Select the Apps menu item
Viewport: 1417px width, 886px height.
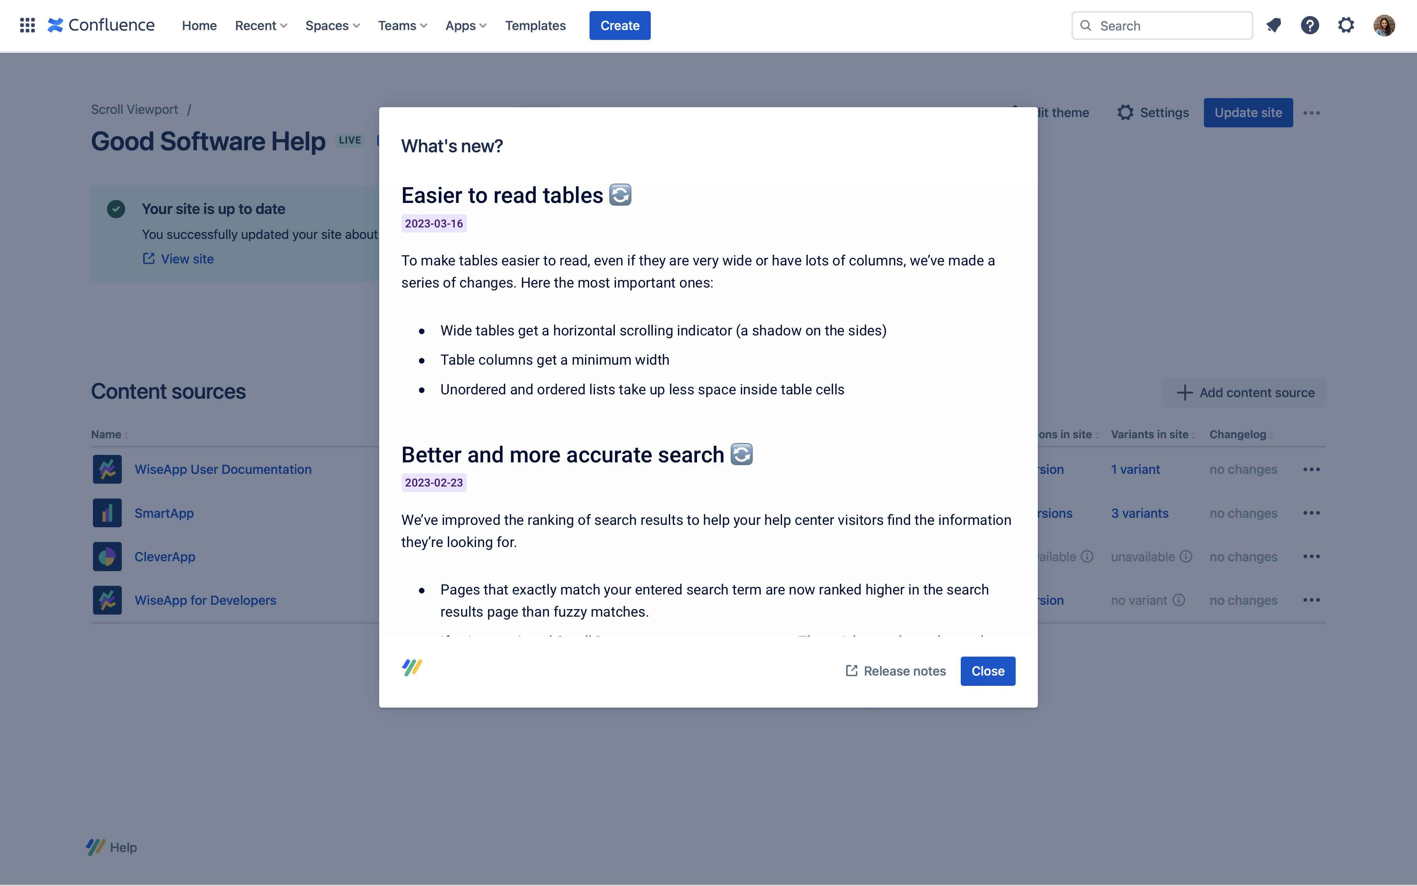pos(465,25)
